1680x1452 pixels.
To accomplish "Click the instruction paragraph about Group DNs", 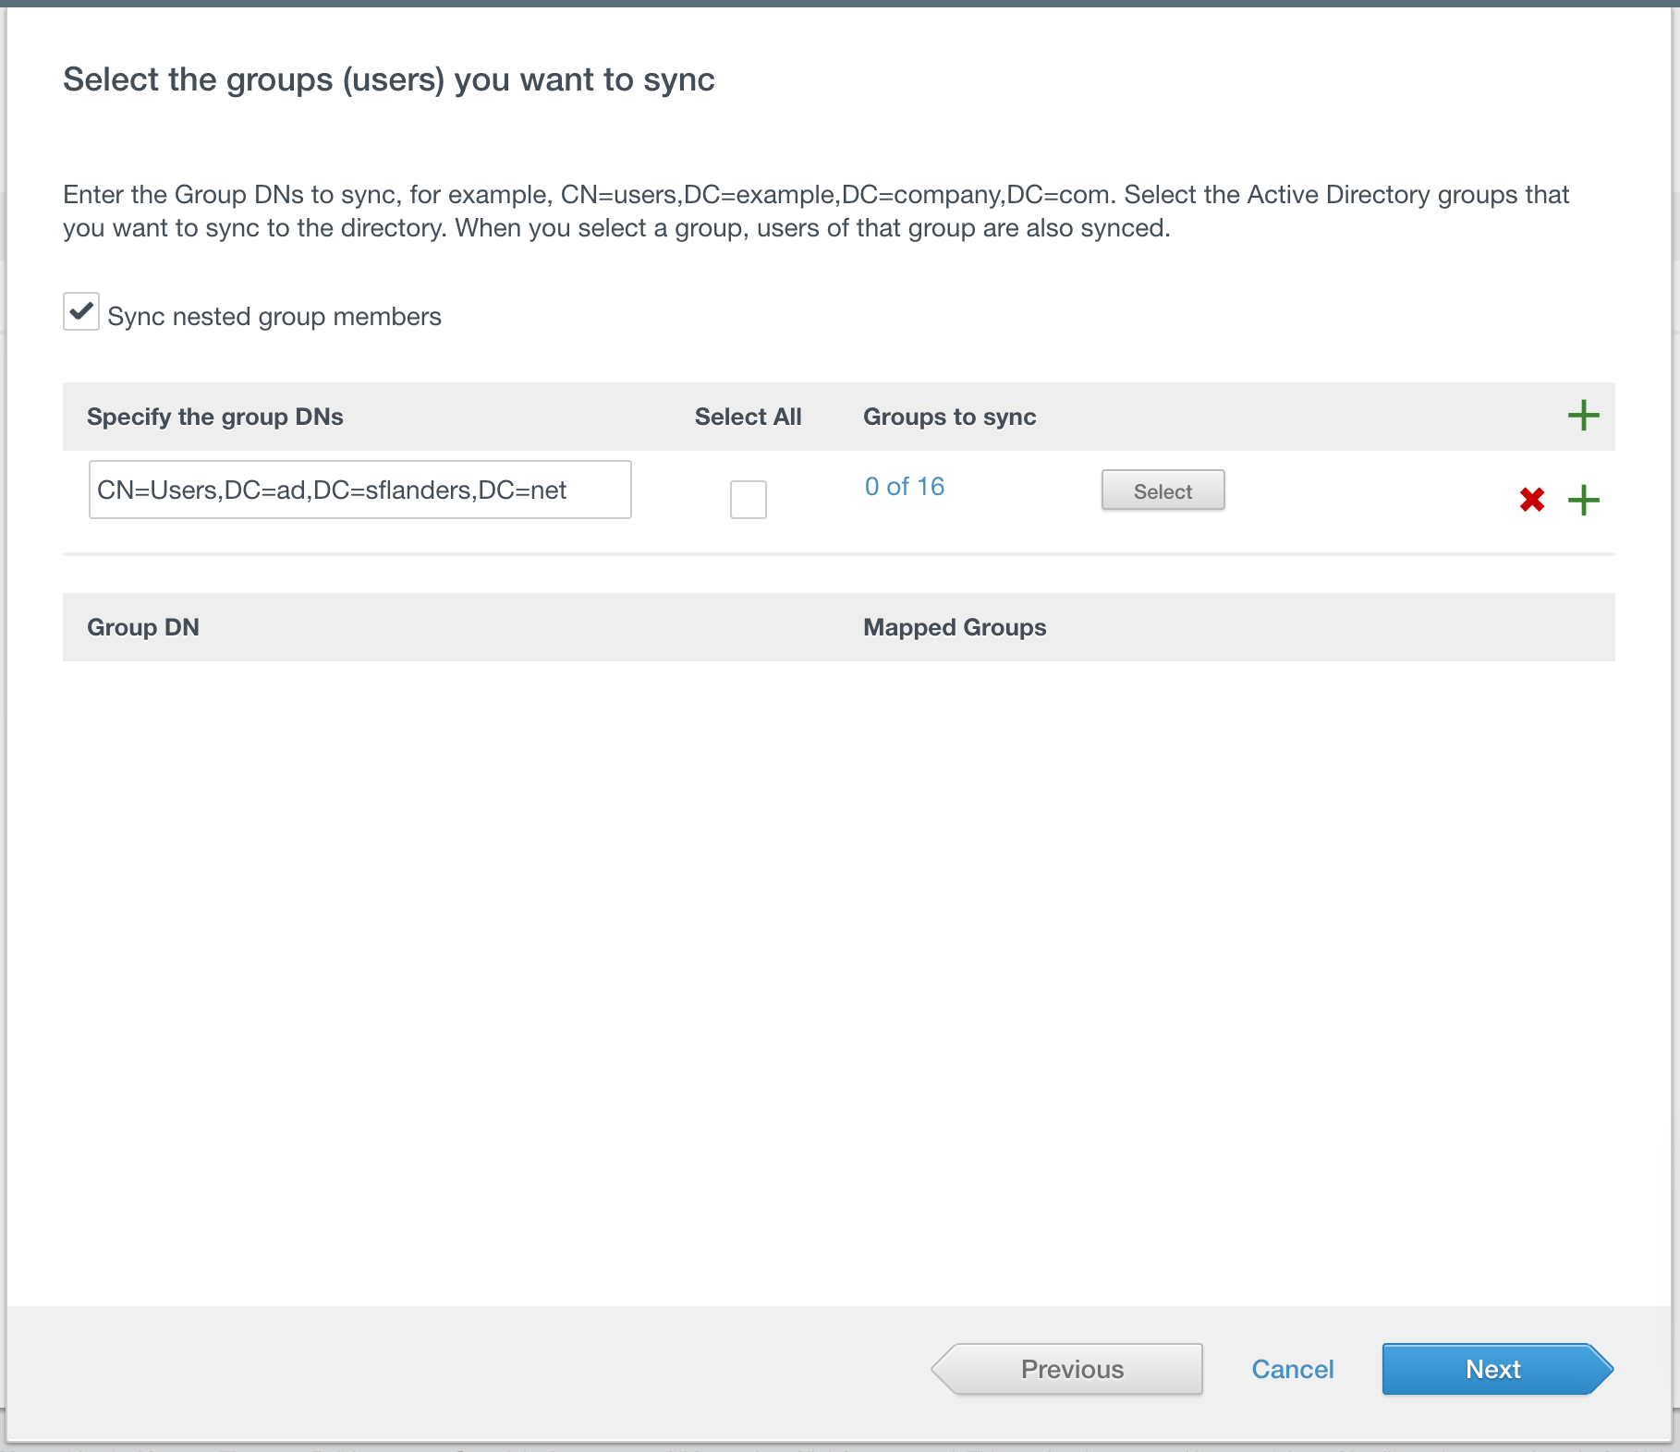I will click(815, 212).
